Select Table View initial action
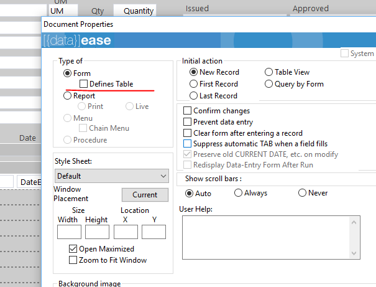This screenshot has width=376, height=287. tap(269, 72)
